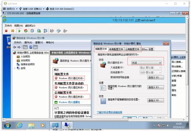Open the 虚拟机(V) menu
Image resolution: width=191 pixels, height=131 pixels.
(30, 26)
